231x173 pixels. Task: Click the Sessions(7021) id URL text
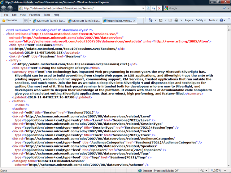click(74, 64)
